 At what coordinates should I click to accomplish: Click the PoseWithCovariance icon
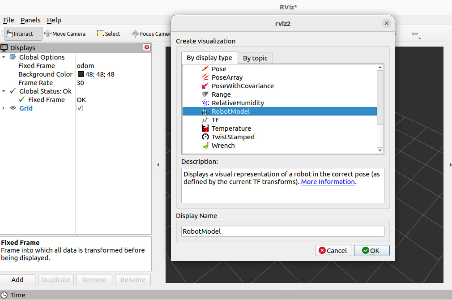[x=205, y=86]
